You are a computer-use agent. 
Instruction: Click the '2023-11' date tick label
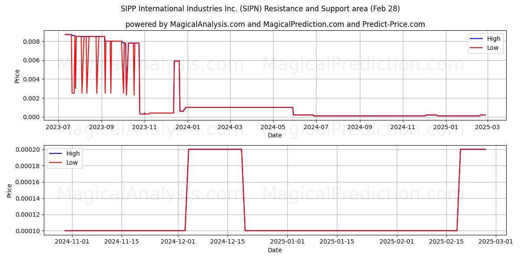(144, 127)
